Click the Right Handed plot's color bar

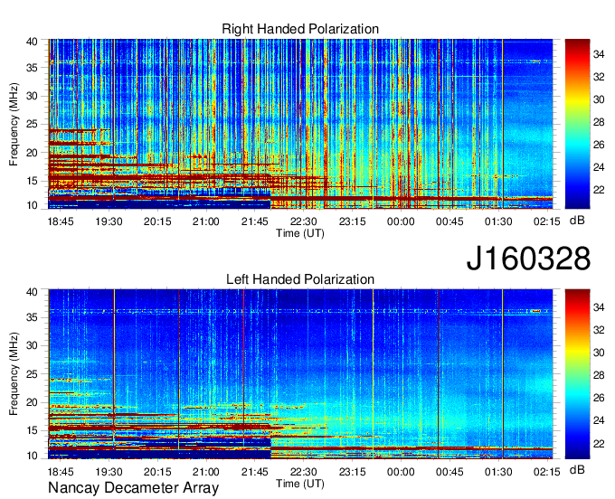point(577,124)
